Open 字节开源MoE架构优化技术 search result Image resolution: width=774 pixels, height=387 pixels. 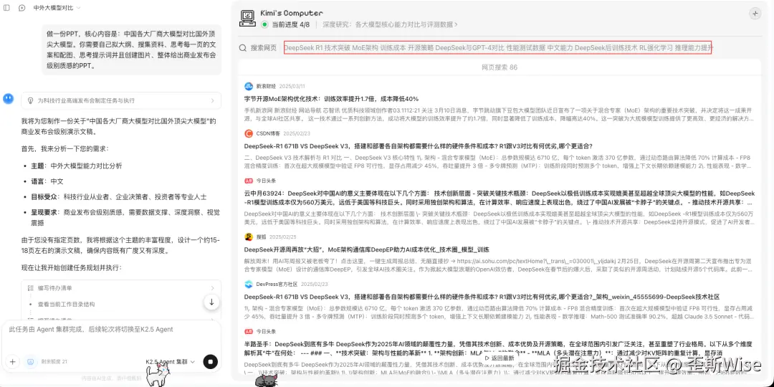(331, 99)
